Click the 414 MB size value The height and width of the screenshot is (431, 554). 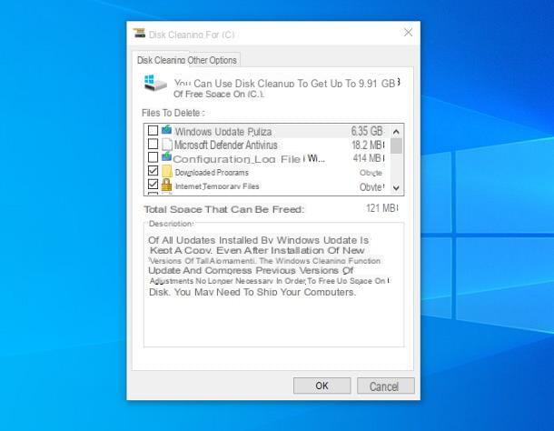pos(369,158)
